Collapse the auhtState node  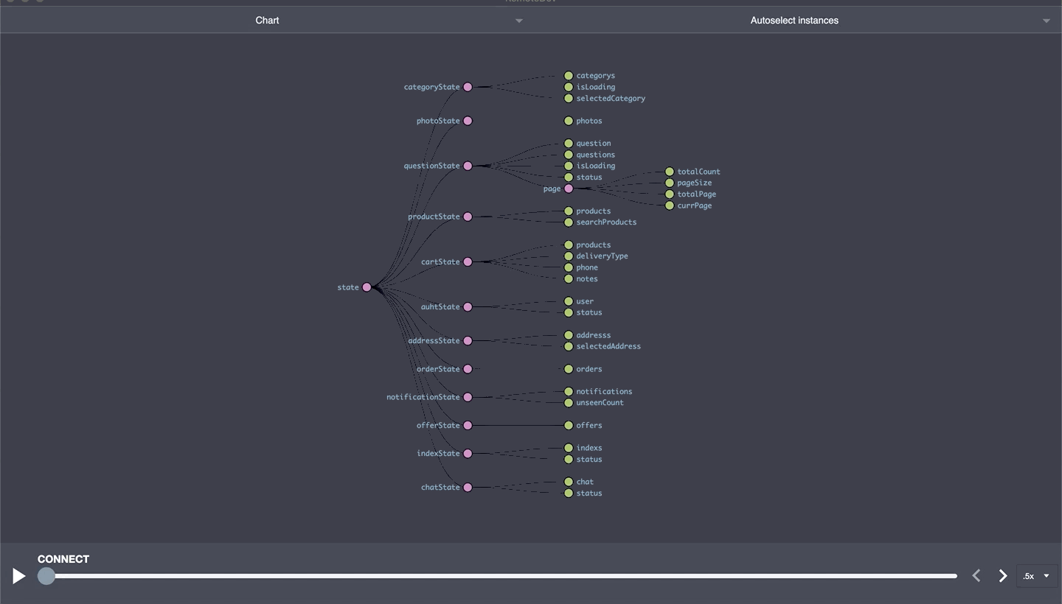click(468, 306)
